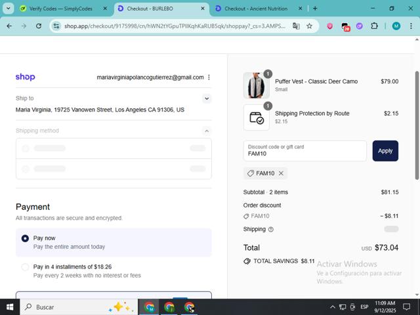Click the address bar URL
The height and width of the screenshot is (315, 420).
tap(175, 26)
